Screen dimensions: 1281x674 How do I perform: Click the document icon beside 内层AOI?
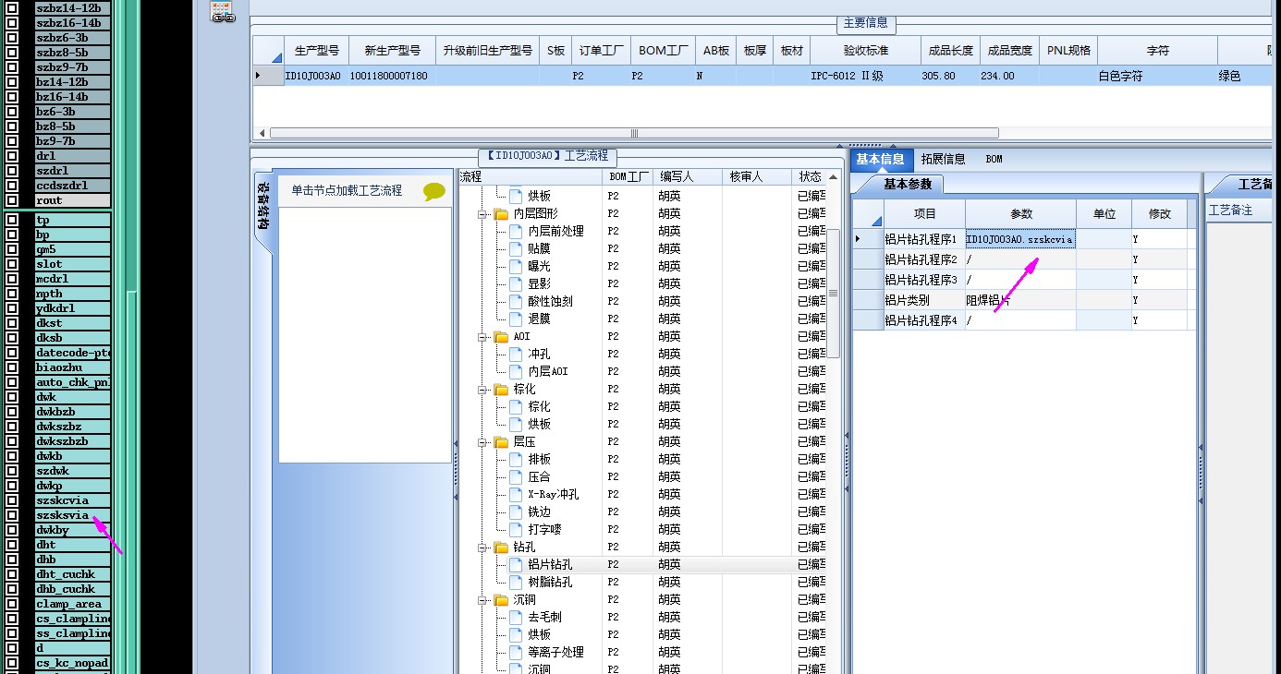click(x=516, y=371)
